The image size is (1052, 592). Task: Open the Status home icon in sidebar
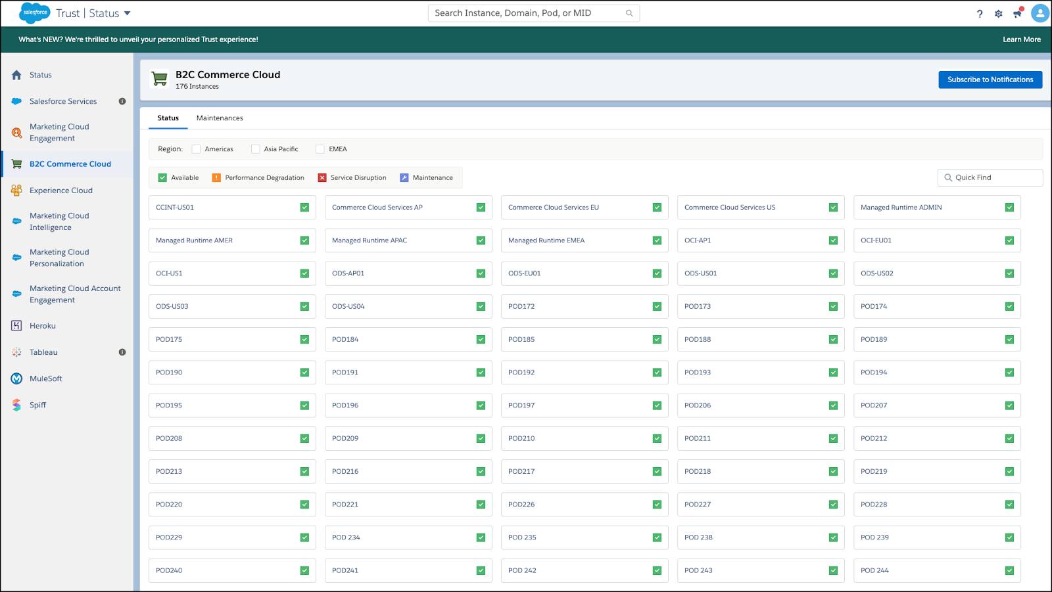click(x=16, y=74)
